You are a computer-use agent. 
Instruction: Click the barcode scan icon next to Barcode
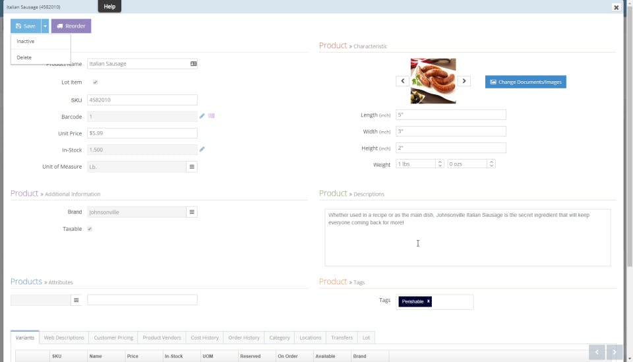point(211,116)
